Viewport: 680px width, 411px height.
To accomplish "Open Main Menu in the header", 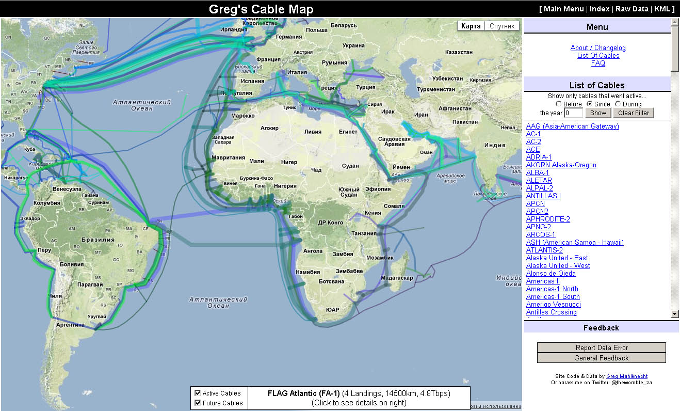I will [x=564, y=9].
